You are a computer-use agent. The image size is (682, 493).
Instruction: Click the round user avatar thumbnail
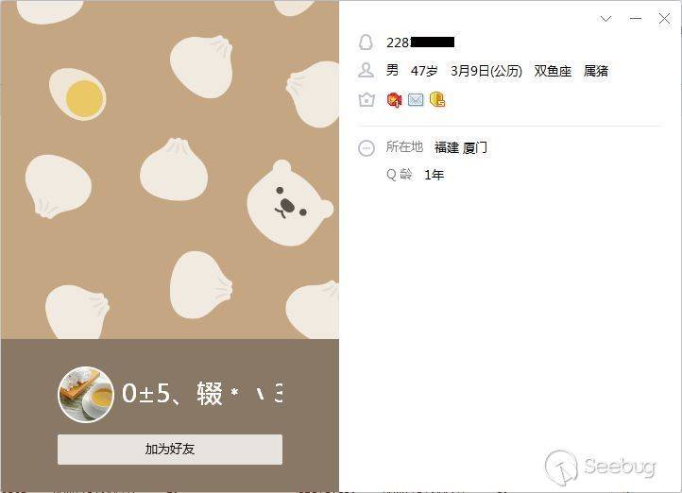[x=86, y=395]
